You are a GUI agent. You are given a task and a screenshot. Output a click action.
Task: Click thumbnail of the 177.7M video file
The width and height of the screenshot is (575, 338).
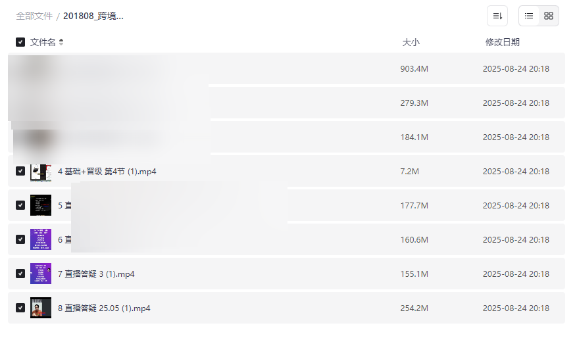click(41, 205)
